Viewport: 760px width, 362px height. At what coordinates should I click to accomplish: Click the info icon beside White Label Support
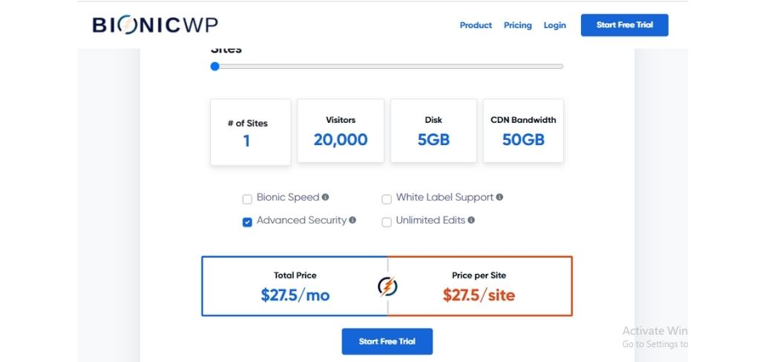click(499, 197)
